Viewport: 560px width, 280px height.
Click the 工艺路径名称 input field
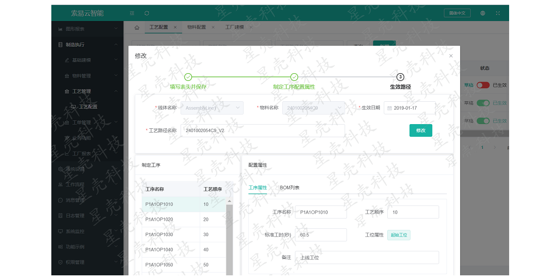(x=263, y=131)
